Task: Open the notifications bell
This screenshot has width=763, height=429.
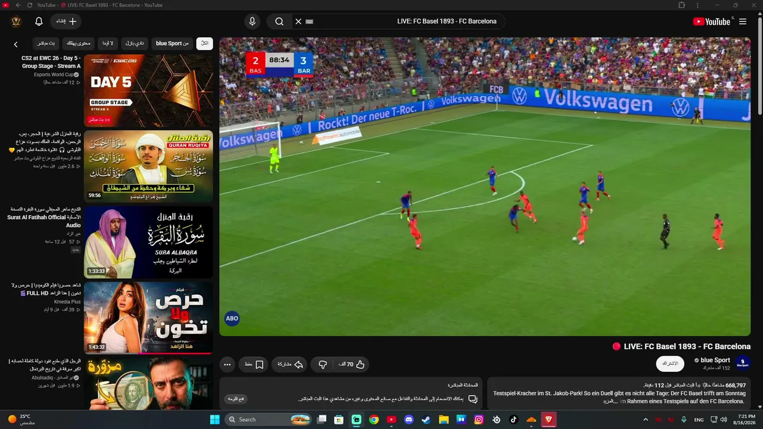Action: point(39,21)
